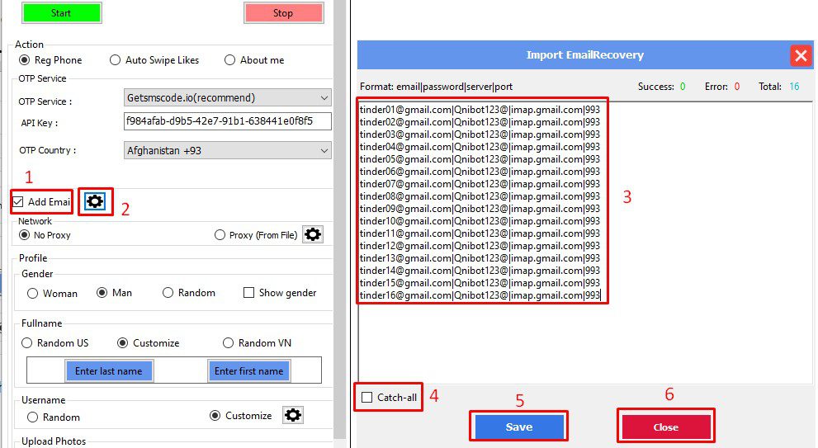Click tinder12@gmail.com line in list
The height and width of the screenshot is (448, 818).
pos(480,246)
